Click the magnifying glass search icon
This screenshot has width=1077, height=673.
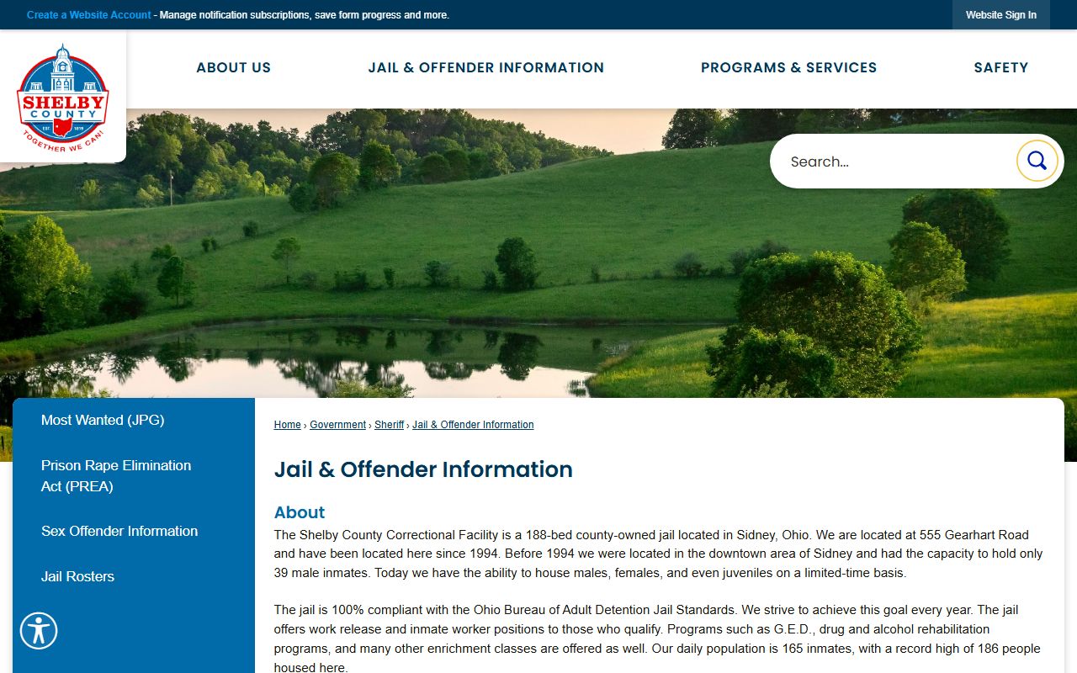pos(1037,161)
